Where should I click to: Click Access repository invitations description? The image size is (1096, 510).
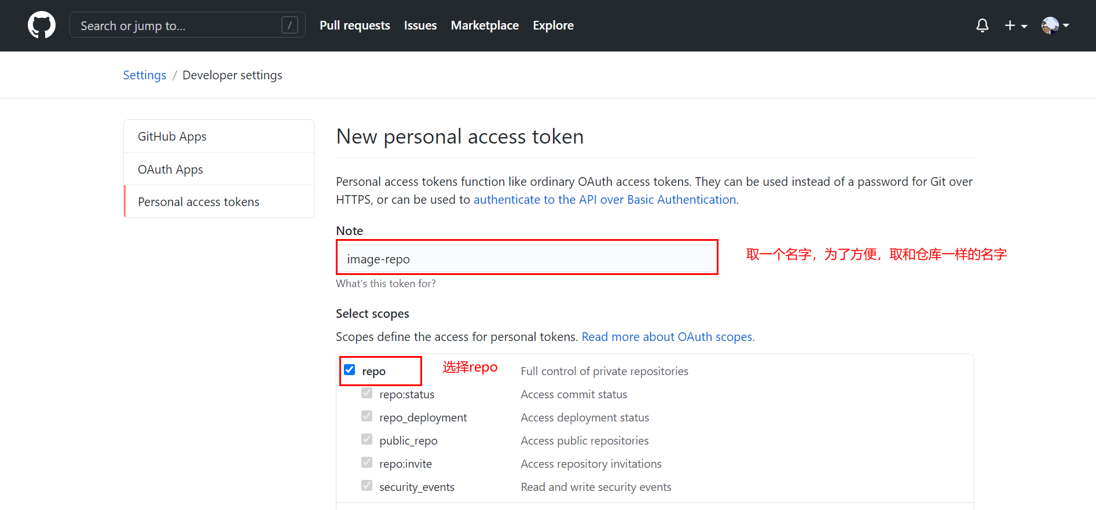(591, 464)
